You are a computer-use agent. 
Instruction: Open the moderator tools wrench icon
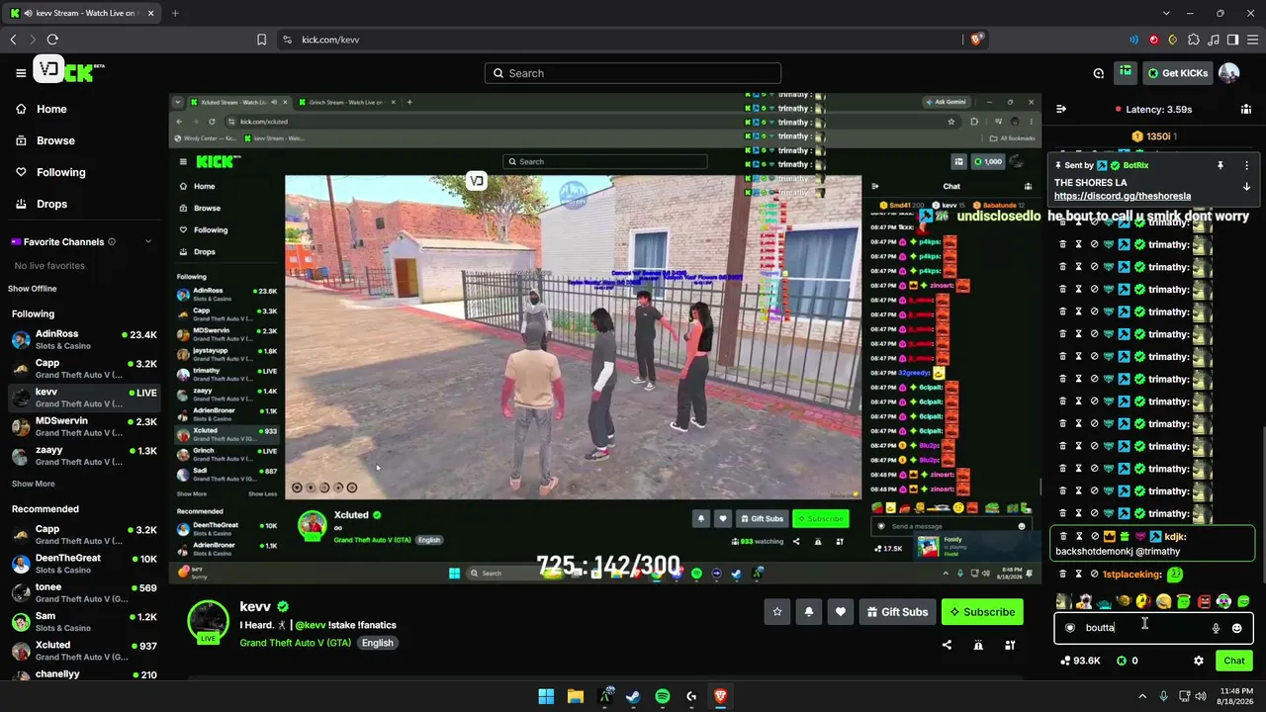coord(1010,645)
